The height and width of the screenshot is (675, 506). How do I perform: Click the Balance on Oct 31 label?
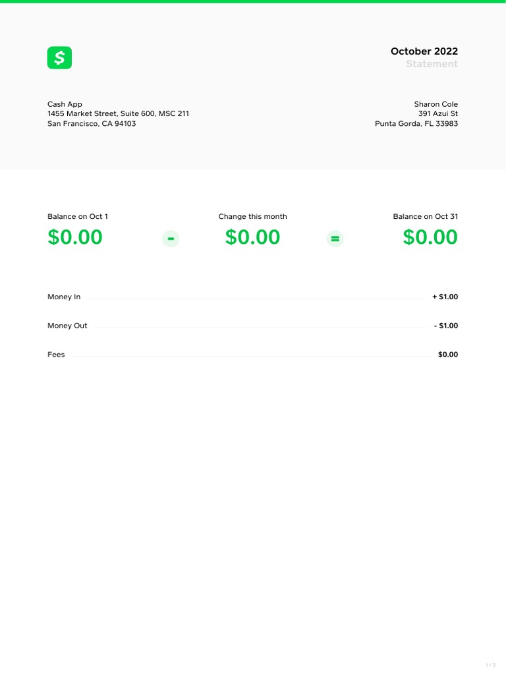[425, 216]
